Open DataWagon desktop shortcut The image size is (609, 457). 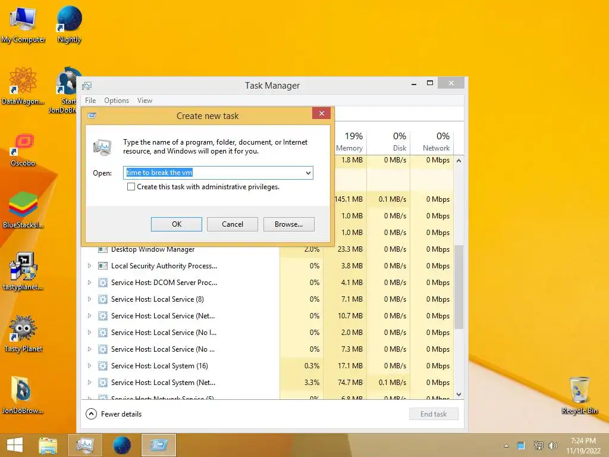click(23, 86)
